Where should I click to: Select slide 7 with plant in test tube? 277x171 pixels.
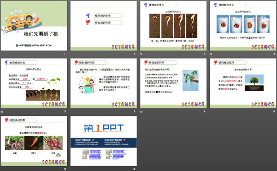(x=173, y=83)
